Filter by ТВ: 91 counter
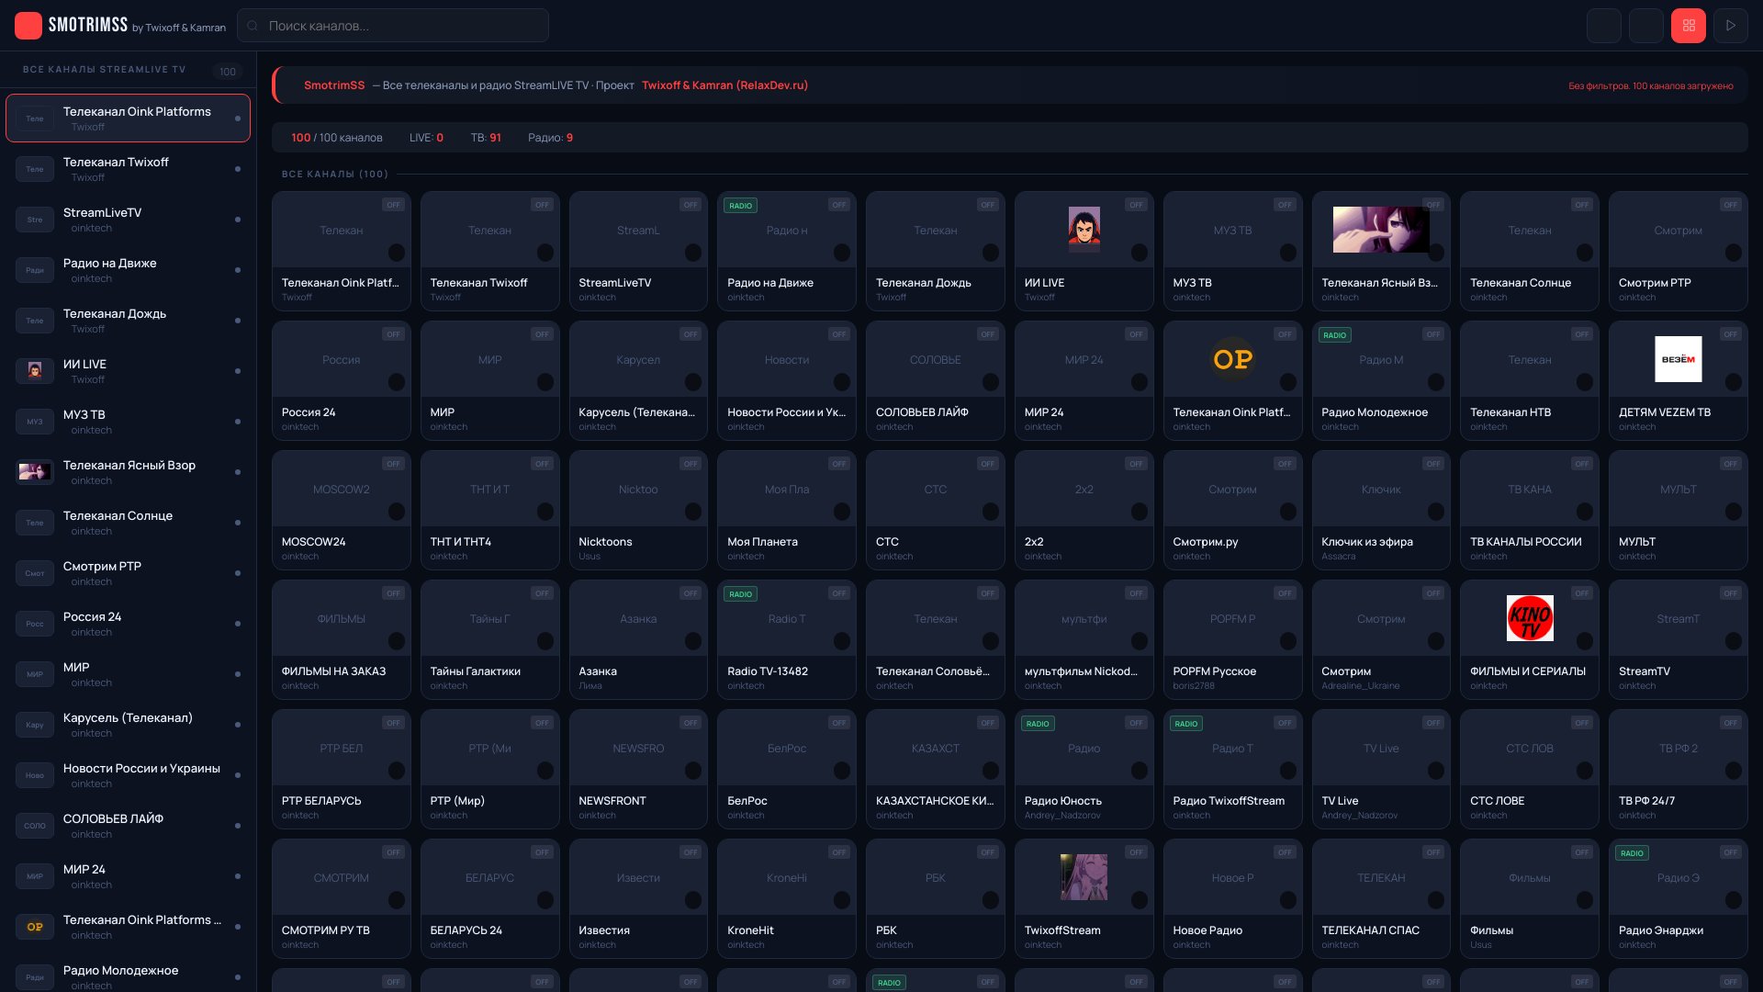 click(x=486, y=138)
